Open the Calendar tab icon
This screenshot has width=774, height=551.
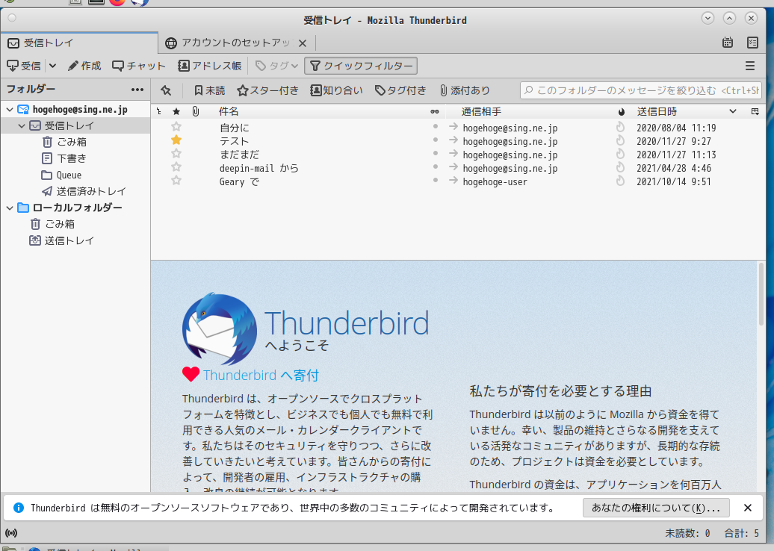pos(727,43)
